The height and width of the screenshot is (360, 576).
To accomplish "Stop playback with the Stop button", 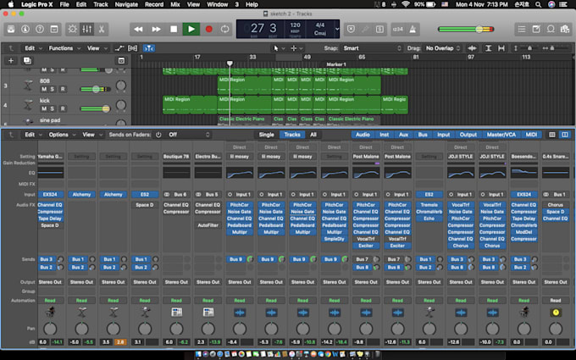I will (x=174, y=30).
